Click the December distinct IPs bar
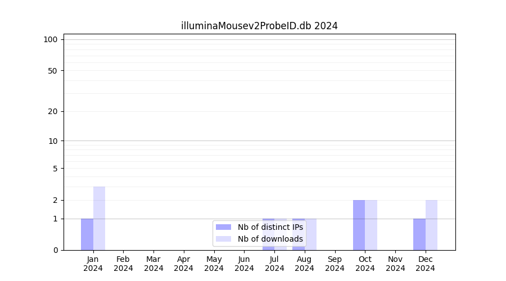 click(419, 234)
